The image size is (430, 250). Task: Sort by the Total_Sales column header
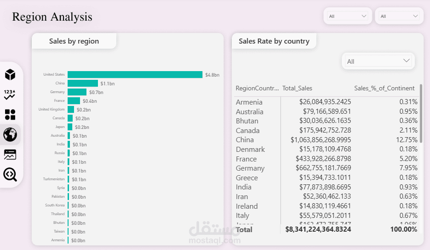click(297, 89)
